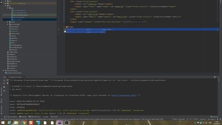Screen dimensions: 222x125
Task: Expand the environments folder
Action: pos(8,24)
